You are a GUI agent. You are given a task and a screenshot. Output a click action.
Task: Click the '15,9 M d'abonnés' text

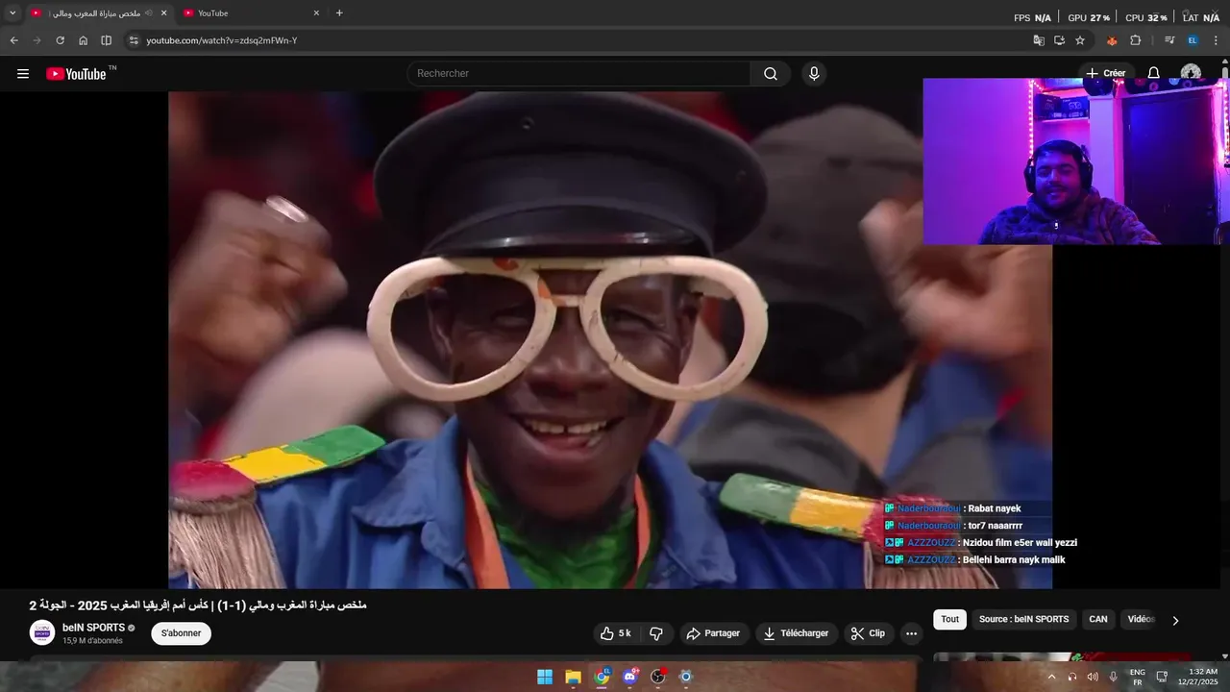92,641
